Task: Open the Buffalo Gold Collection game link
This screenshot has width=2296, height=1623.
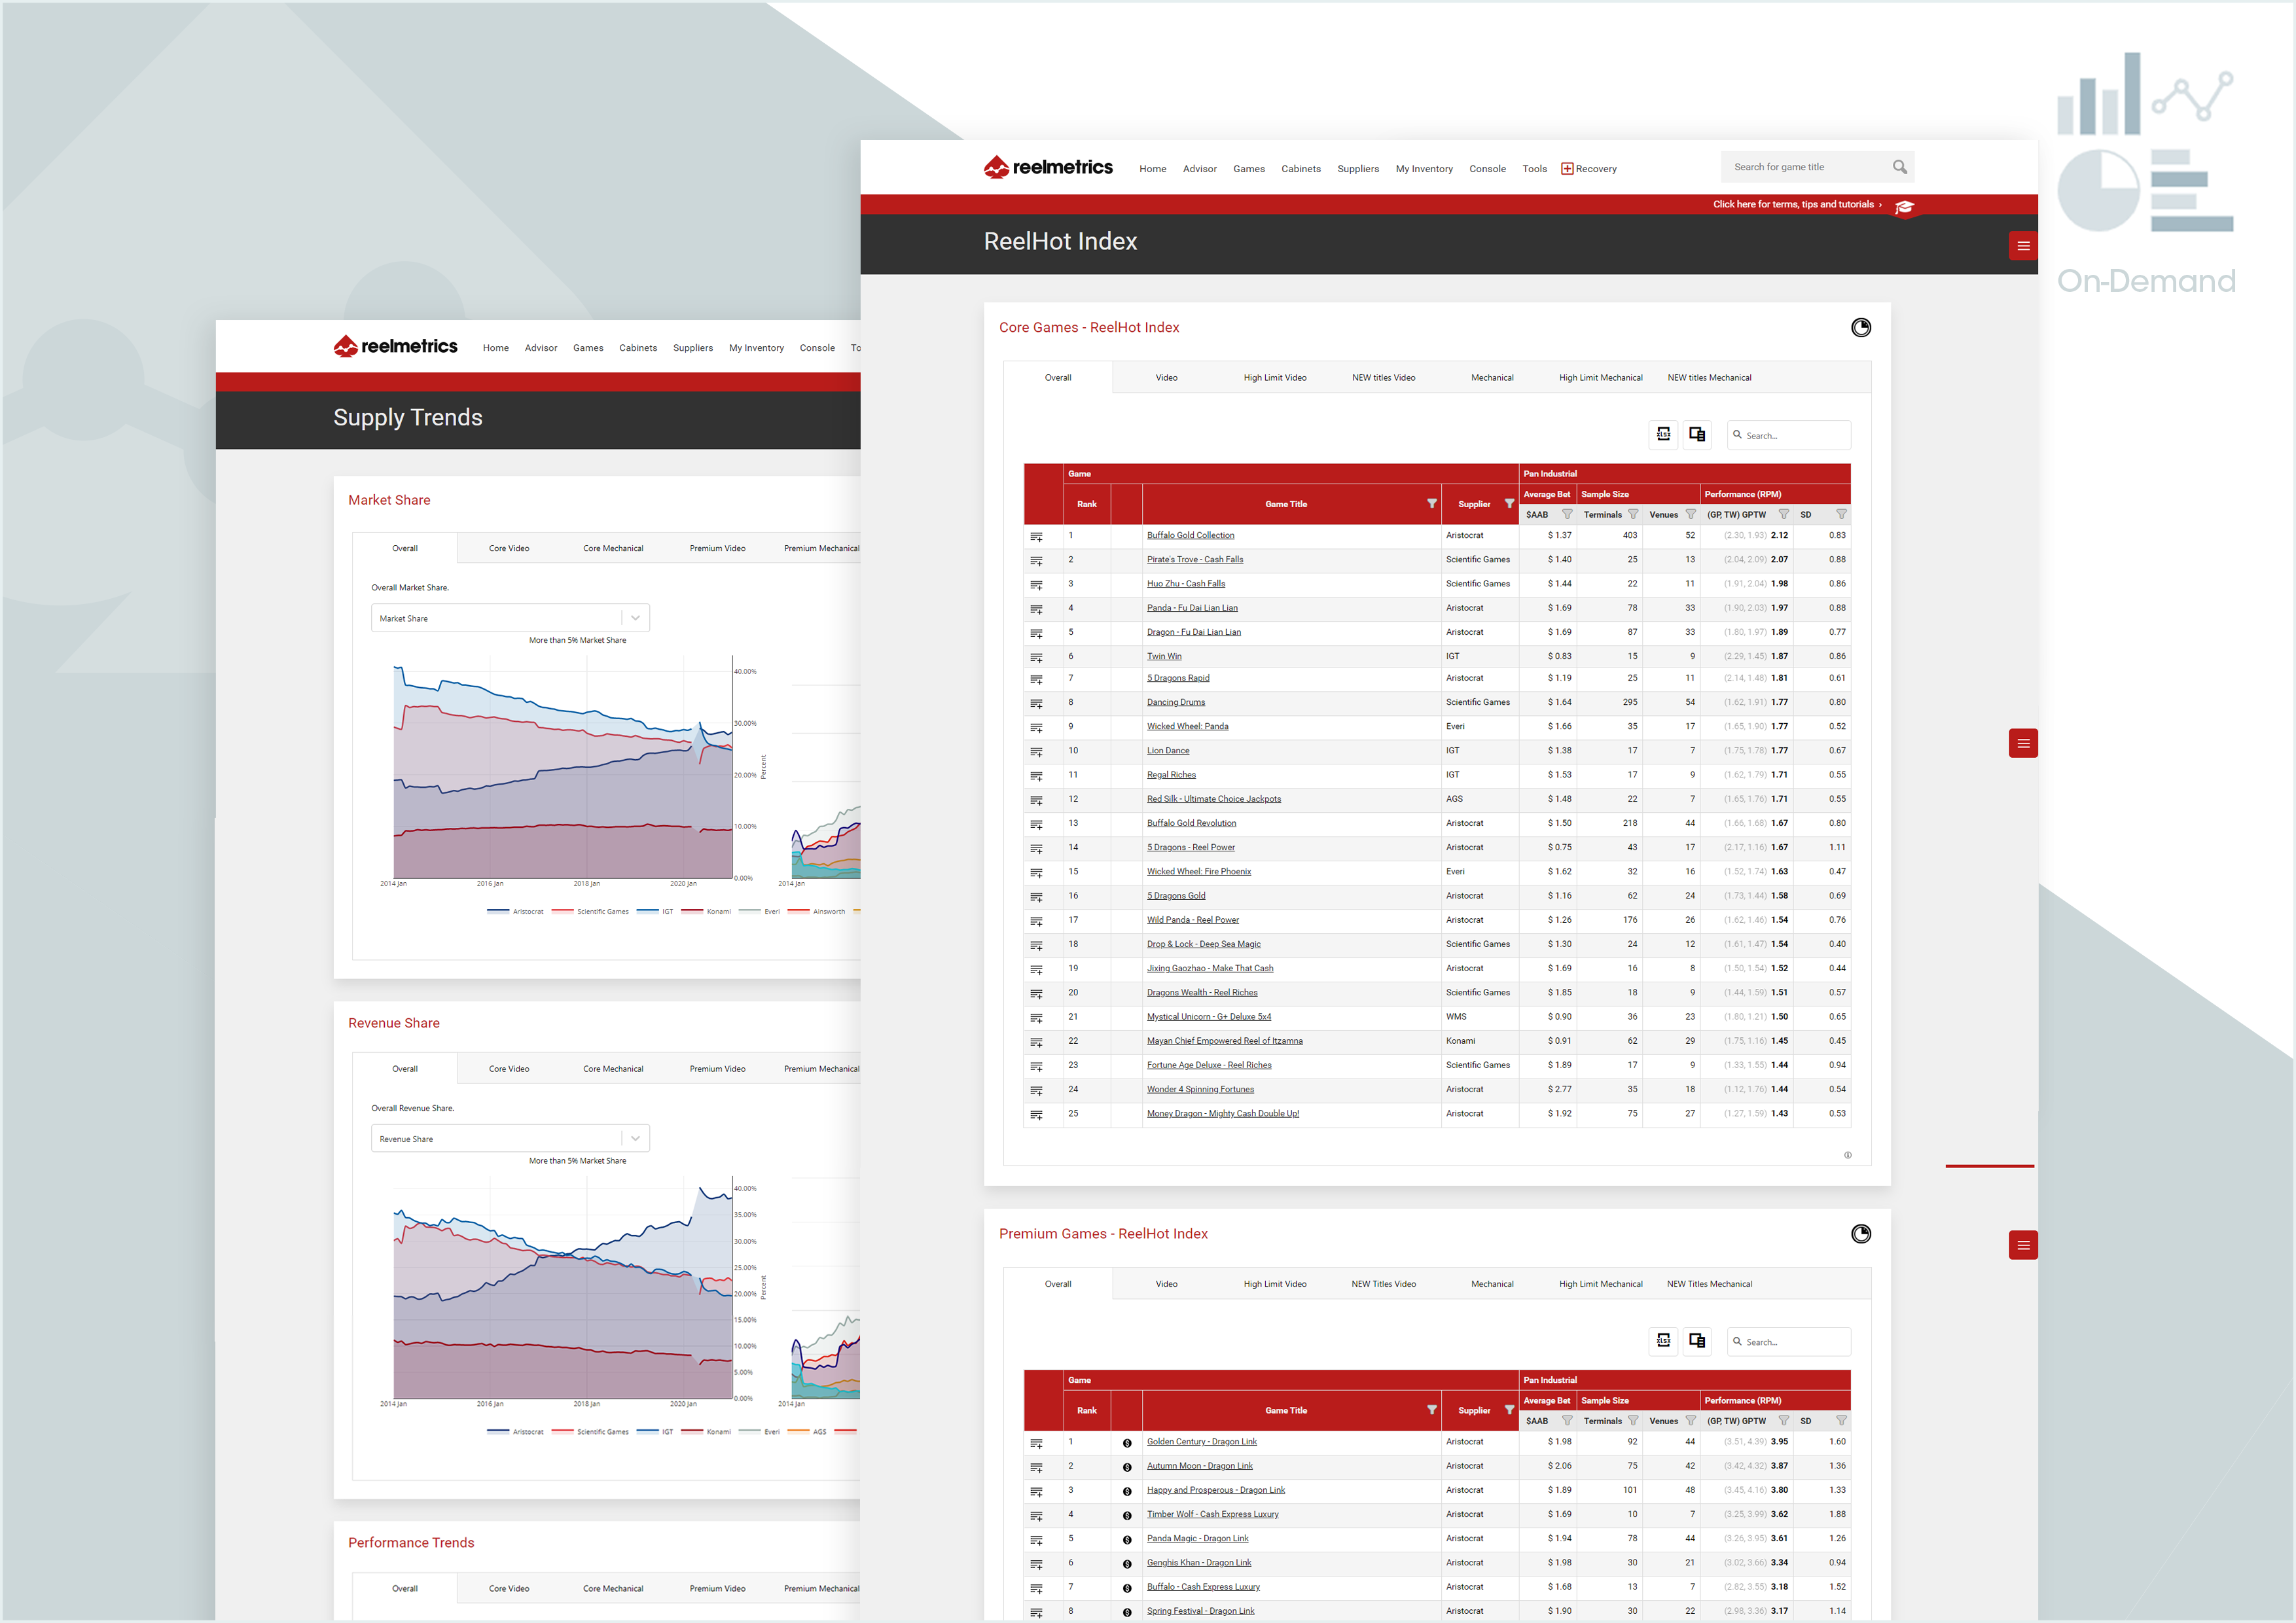Action: click(x=1190, y=535)
